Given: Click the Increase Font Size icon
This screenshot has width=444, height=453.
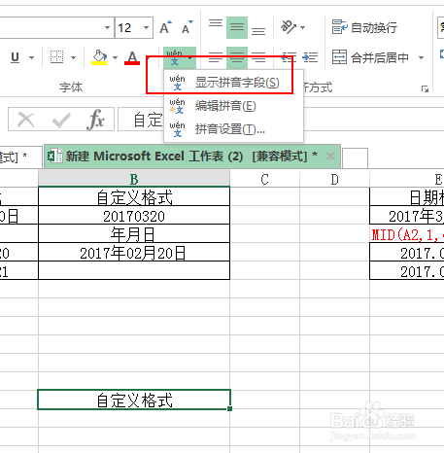Looking at the screenshot, I should click(165, 28).
